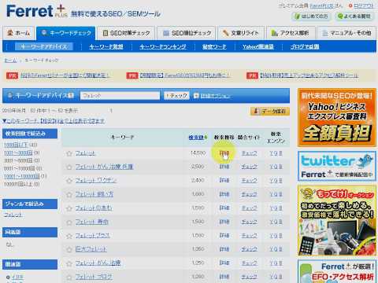
Task: Click G engine link in フェレット 寿命 row
Action: click(x=276, y=222)
